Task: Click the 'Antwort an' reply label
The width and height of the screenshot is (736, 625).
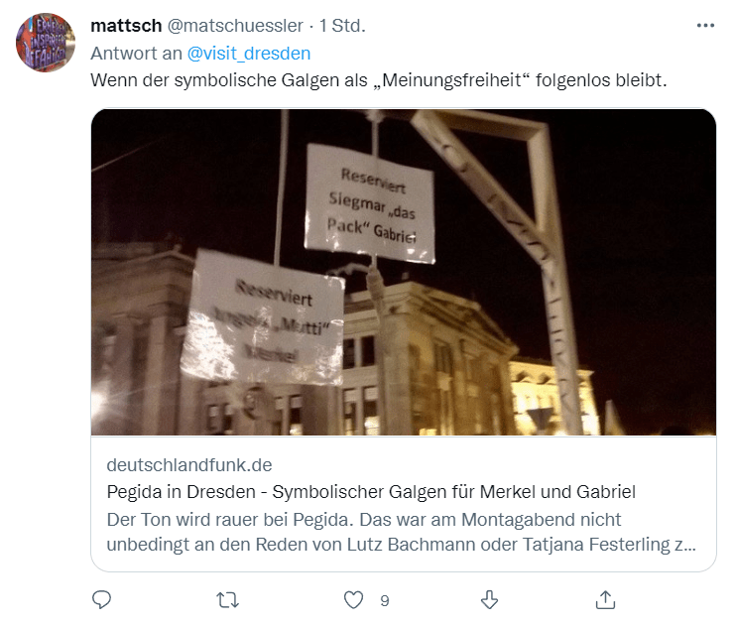Action: click(136, 54)
